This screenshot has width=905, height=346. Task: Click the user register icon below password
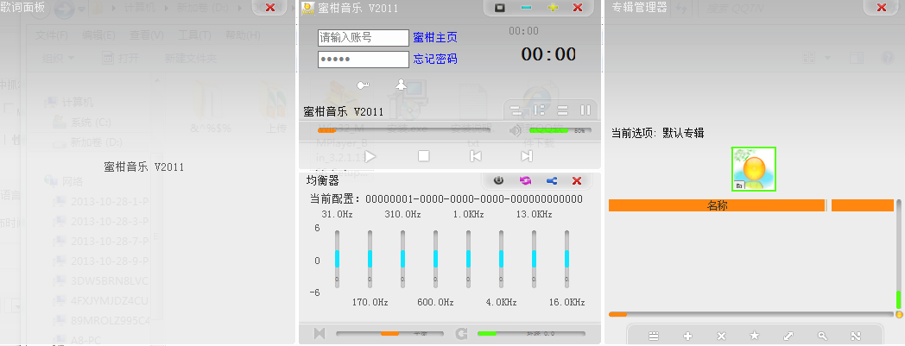[x=401, y=85]
